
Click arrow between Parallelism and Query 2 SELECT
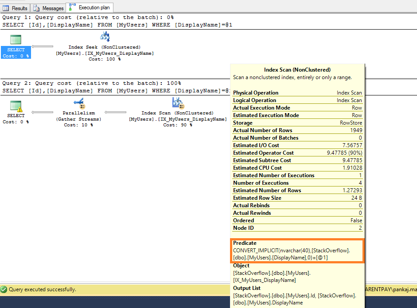click(x=42, y=112)
